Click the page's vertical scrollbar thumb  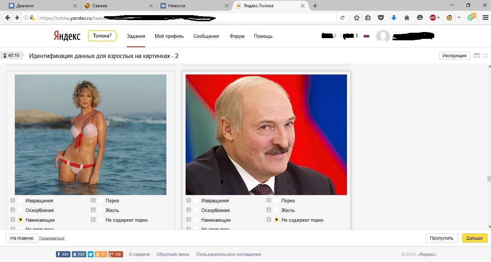(x=489, y=179)
